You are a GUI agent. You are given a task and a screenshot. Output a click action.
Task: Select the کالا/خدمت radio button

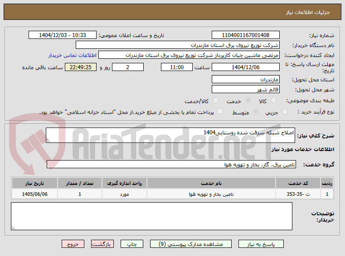[216, 100]
